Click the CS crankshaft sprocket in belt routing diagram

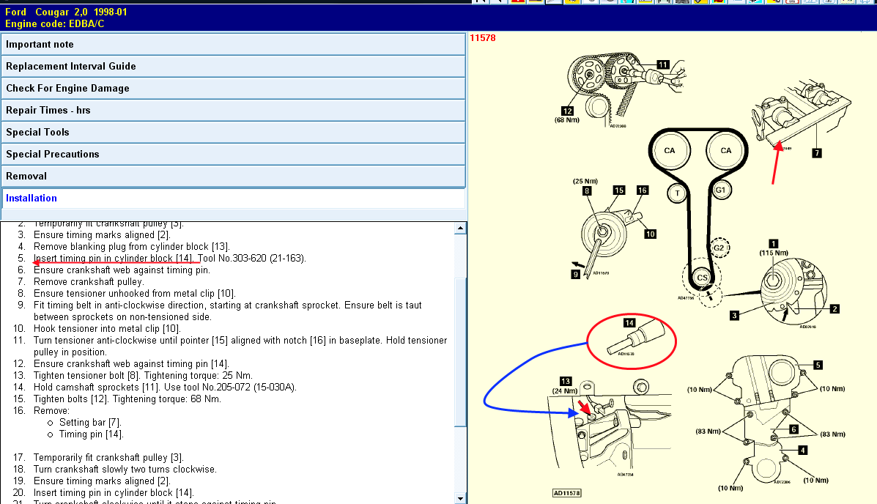point(702,277)
